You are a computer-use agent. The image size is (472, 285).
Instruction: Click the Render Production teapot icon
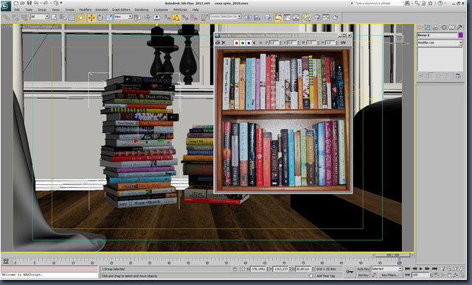pos(335,18)
